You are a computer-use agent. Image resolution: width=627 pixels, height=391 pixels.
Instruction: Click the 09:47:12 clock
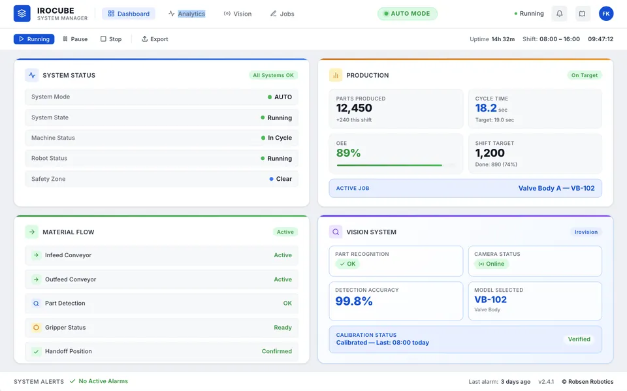(x=601, y=39)
